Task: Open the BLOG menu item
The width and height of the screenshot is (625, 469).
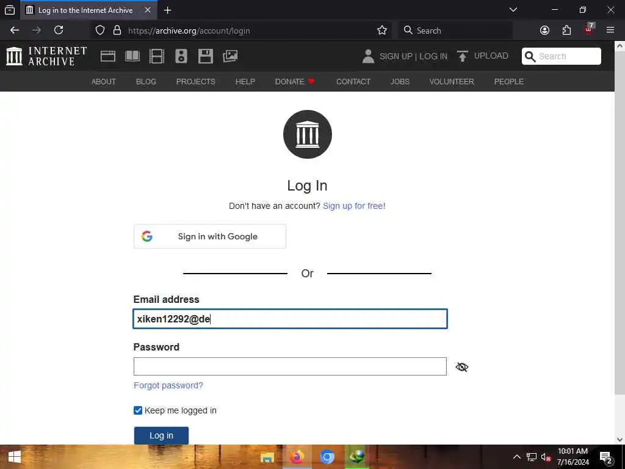Action: coord(146,81)
